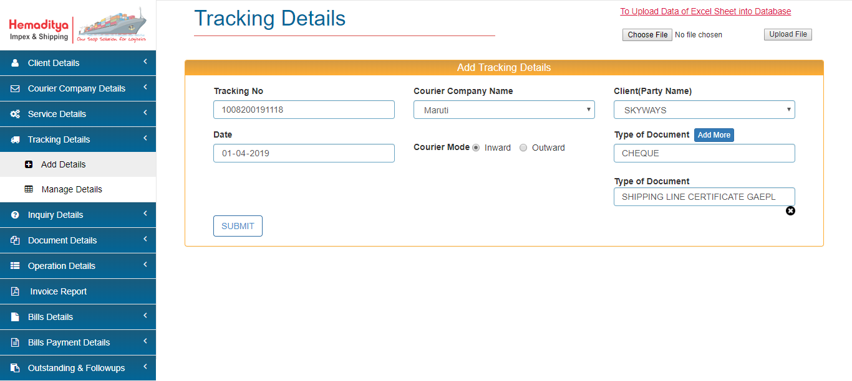This screenshot has width=852, height=381.
Task: Click the gears icon beside Service Details
Action: point(15,114)
